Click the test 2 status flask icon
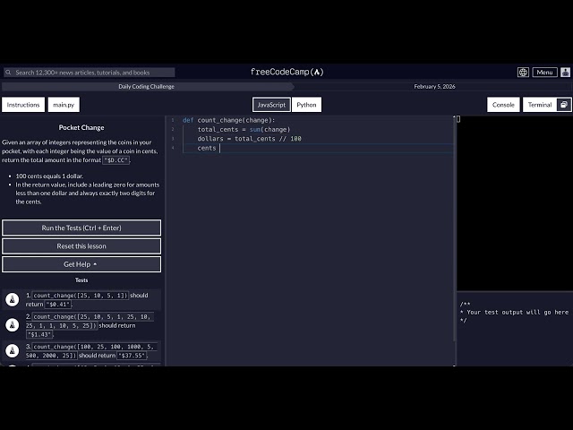Viewport: 573px width, 430px height. click(12, 324)
